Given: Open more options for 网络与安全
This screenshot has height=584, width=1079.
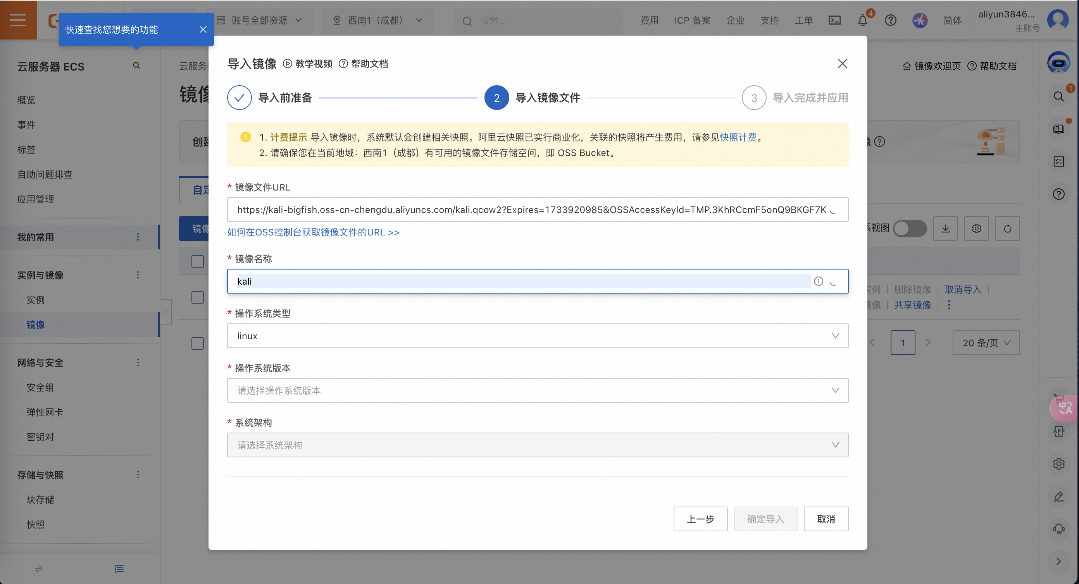Looking at the screenshot, I should point(138,362).
